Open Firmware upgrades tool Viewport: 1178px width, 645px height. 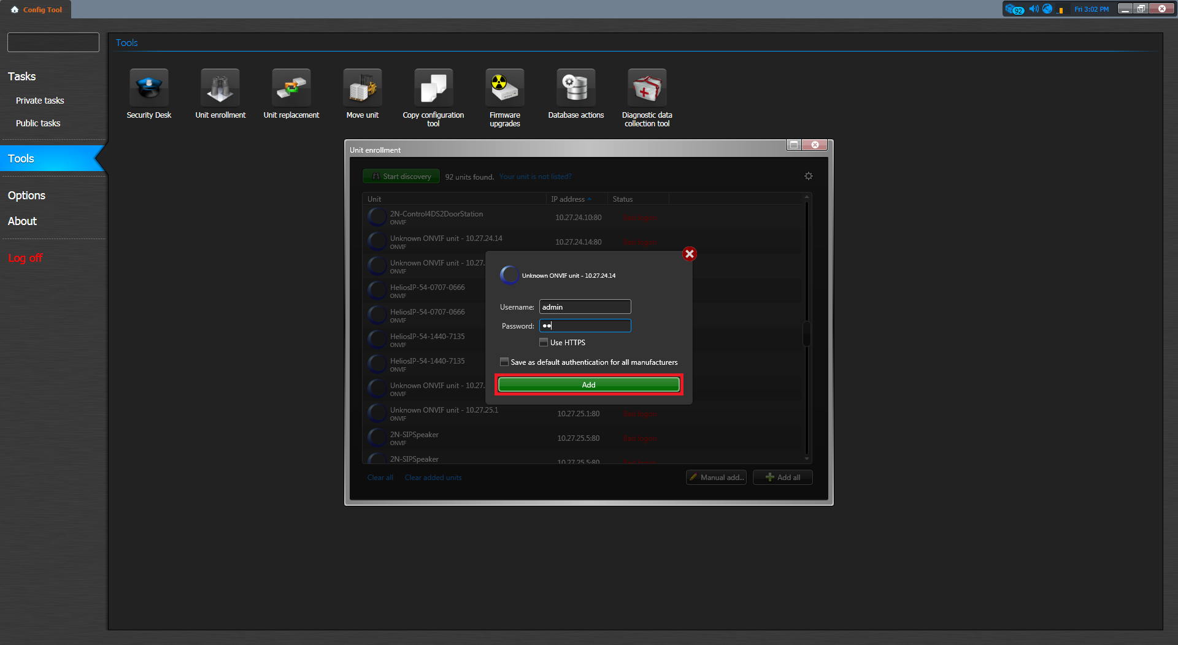click(504, 88)
